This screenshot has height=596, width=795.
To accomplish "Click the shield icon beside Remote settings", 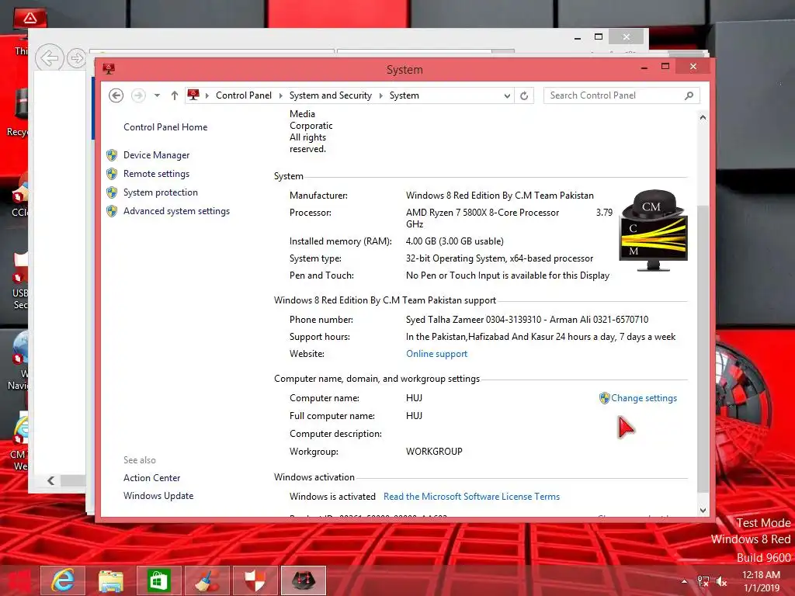I will click(x=112, y=174).
